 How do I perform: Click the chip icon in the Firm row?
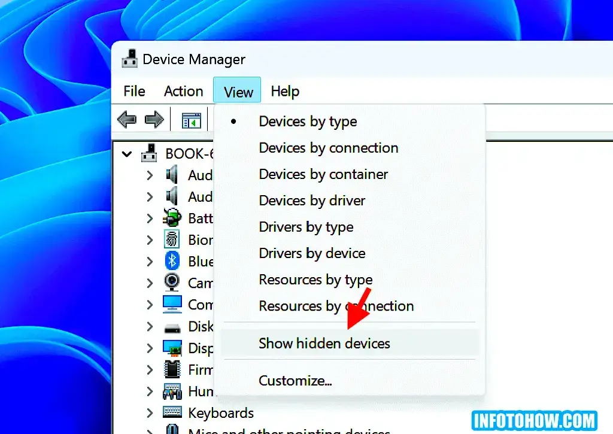point(172,369)
